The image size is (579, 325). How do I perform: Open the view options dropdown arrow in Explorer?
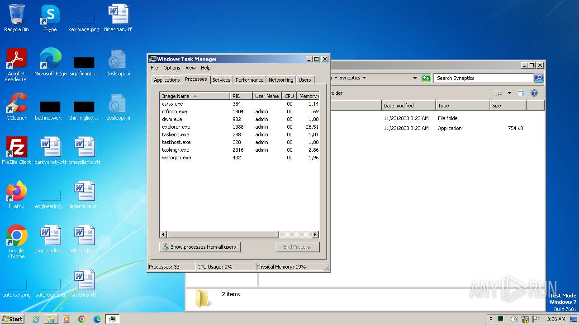pyautogui.click(x=509, y=93)
